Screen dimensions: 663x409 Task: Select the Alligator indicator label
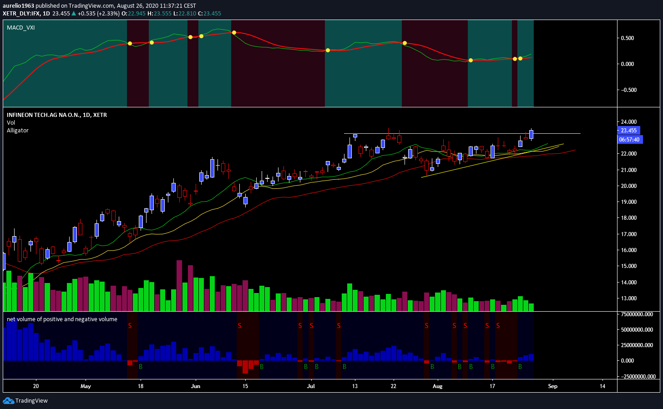coord(18,131)
